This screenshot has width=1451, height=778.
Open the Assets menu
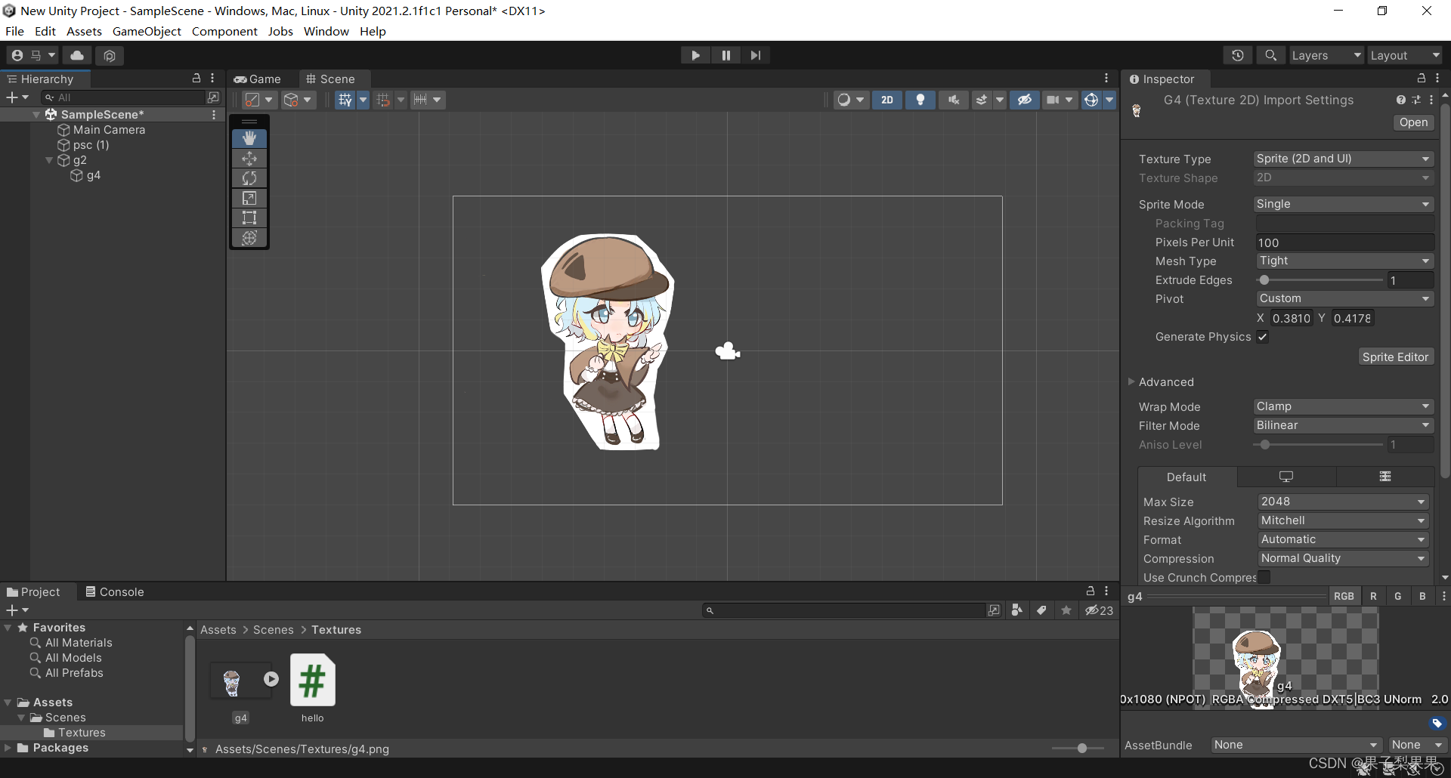84,31
